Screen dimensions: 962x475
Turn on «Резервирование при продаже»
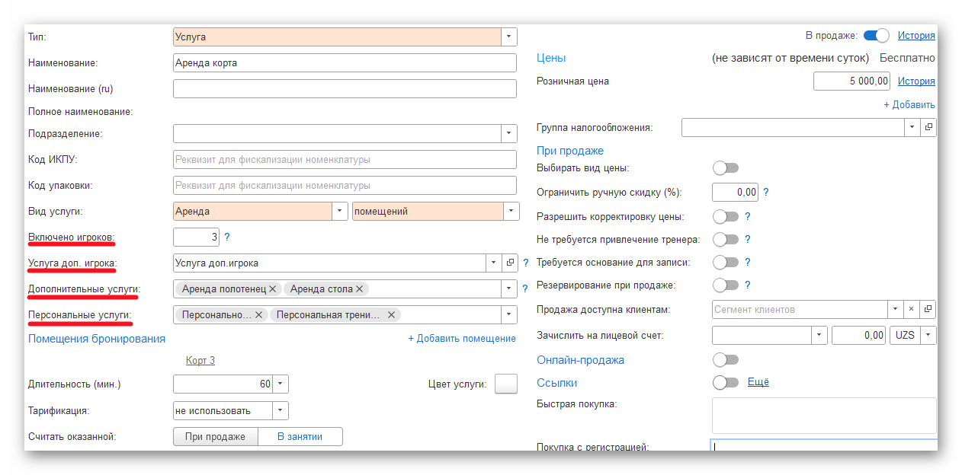pyautogui.click(x=724, y=285)
